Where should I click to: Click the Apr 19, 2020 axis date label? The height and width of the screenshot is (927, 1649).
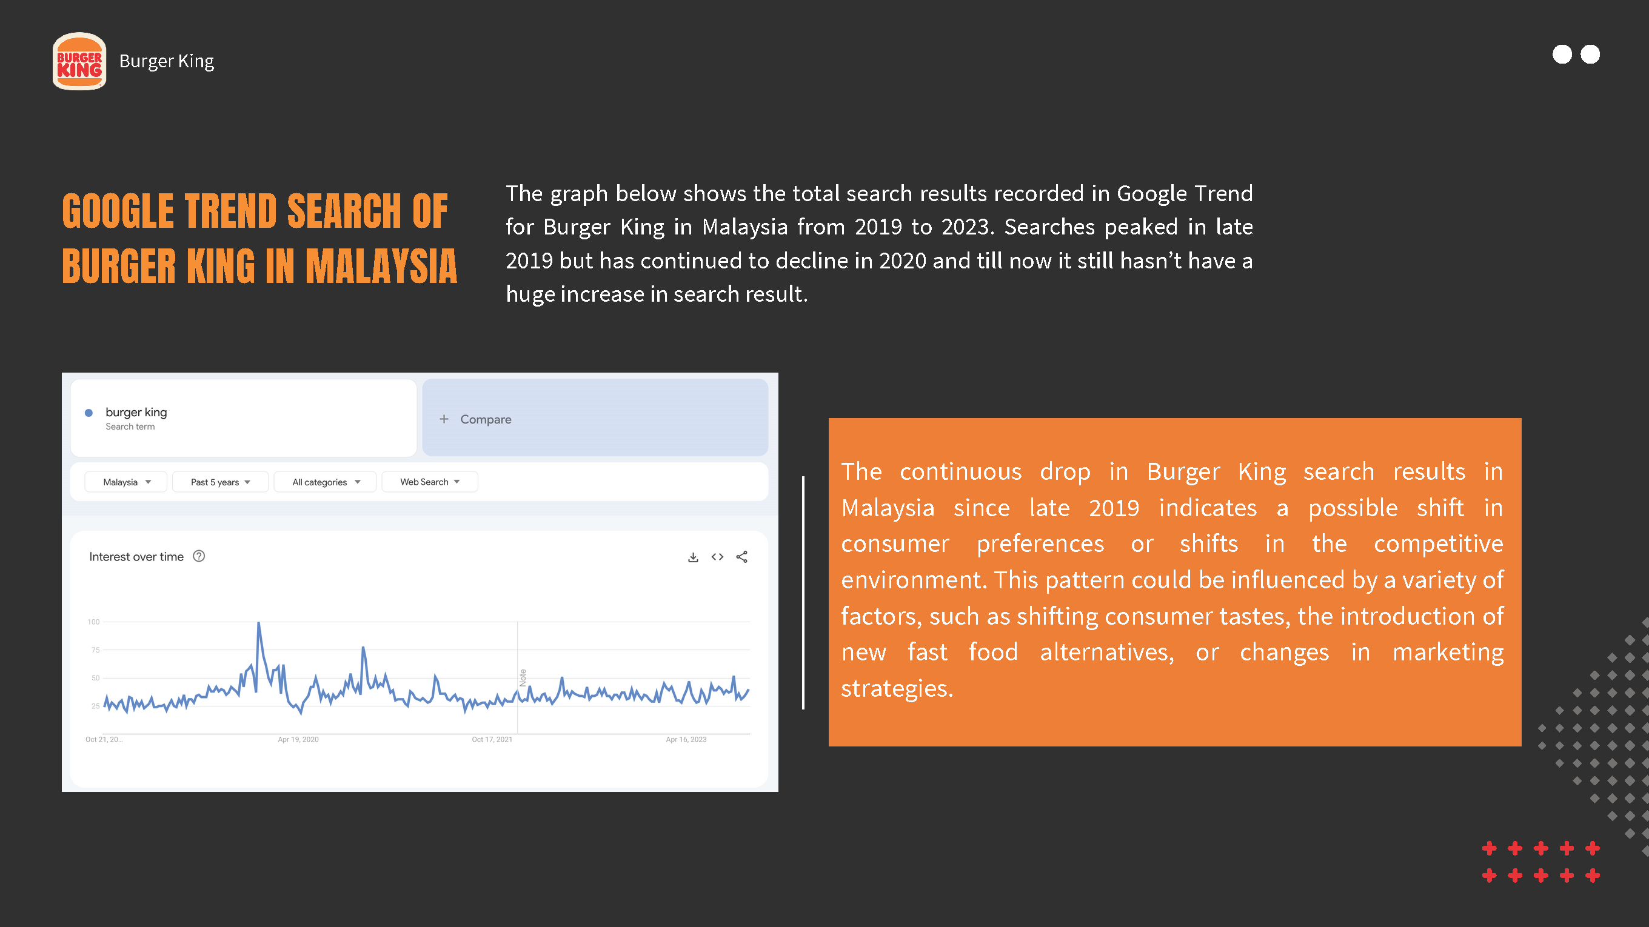(298, 740)
